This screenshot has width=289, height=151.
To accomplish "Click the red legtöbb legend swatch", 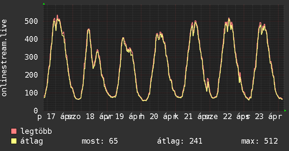I will (x=14, y=132).
